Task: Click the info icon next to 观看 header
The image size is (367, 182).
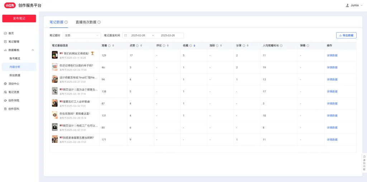Action: point(110,45)
